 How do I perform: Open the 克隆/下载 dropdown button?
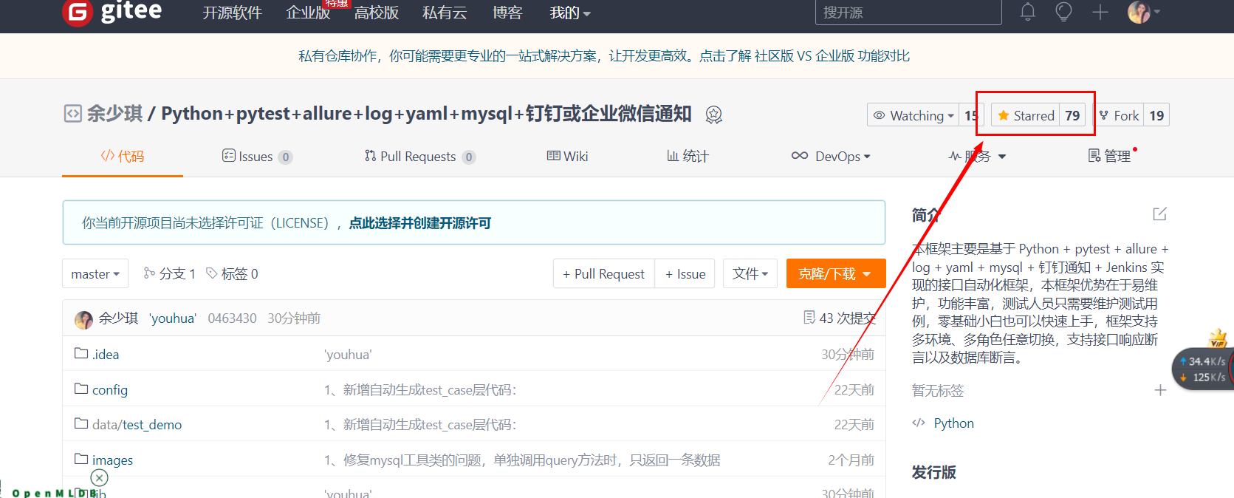pos(835,273)
